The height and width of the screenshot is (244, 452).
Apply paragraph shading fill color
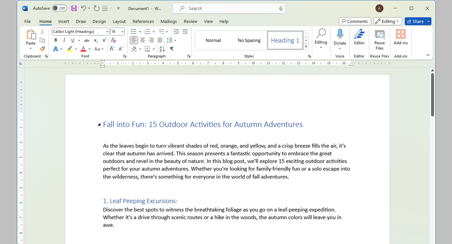tap(134, 49)
